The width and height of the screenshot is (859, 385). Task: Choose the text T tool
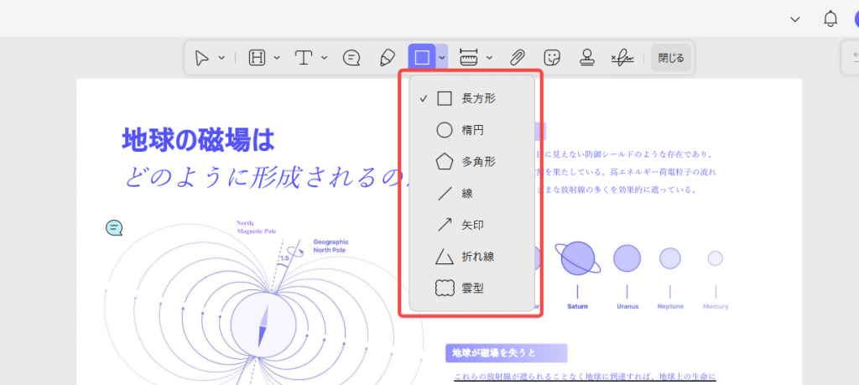click(304, 58)
